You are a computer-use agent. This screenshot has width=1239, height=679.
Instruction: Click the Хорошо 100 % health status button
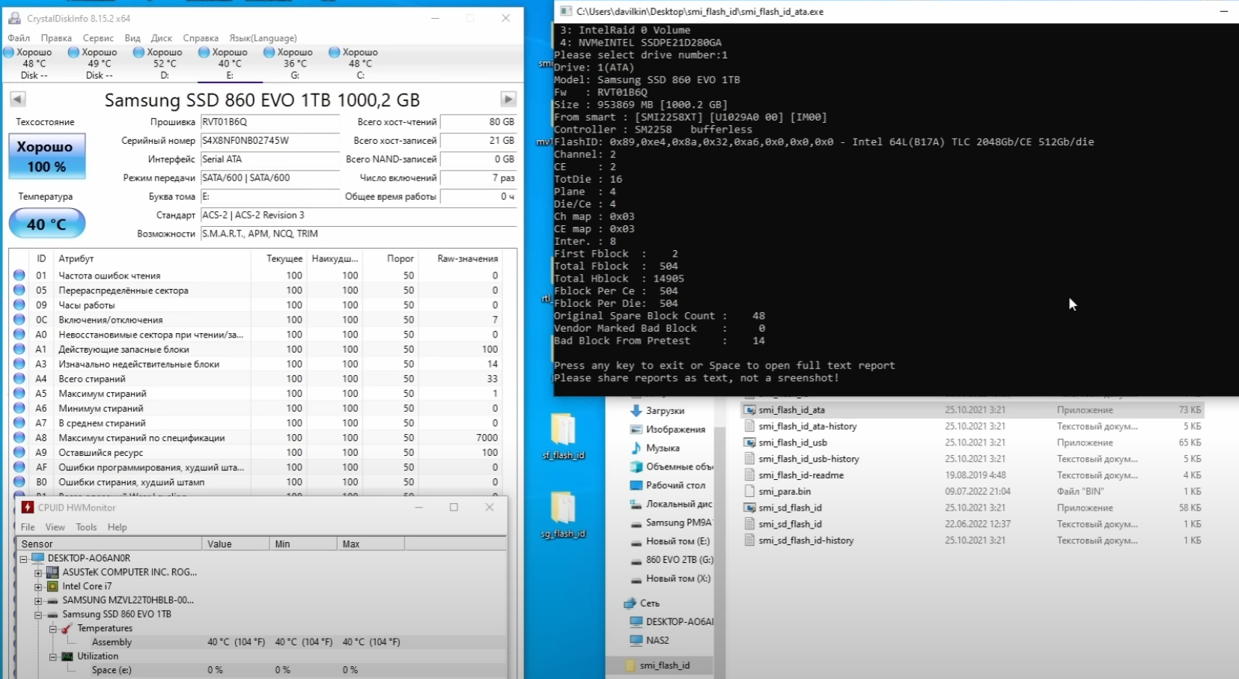coord(47,156)
